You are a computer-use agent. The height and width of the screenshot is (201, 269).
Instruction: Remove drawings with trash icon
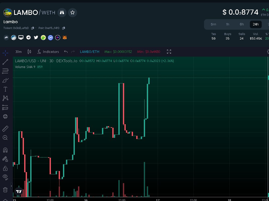point(5,190)
